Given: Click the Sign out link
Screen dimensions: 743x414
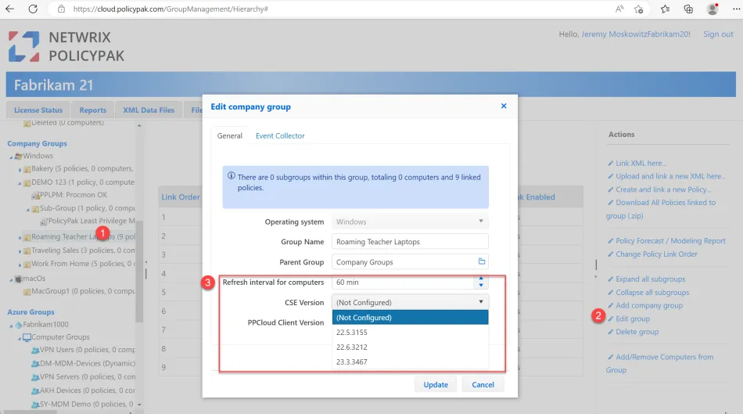Looking at the screenshot, I should tap(718, 34).
